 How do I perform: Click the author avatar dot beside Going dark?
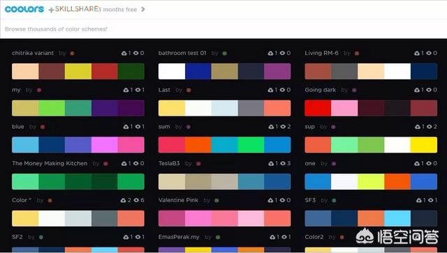(x=354, y=90)
